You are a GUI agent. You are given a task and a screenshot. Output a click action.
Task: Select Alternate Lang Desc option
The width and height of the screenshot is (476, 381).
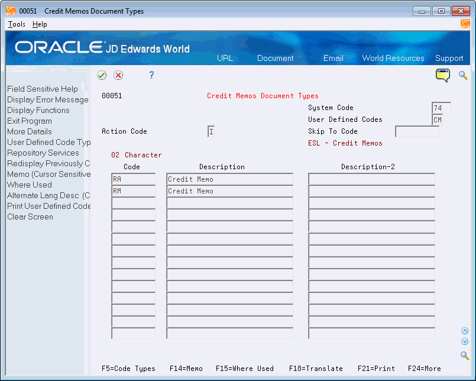click(48, 195)
